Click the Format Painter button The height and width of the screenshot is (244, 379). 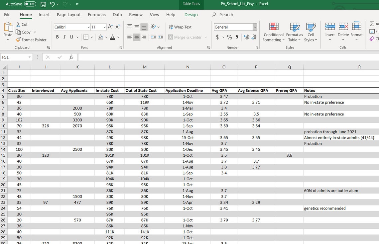31,40
